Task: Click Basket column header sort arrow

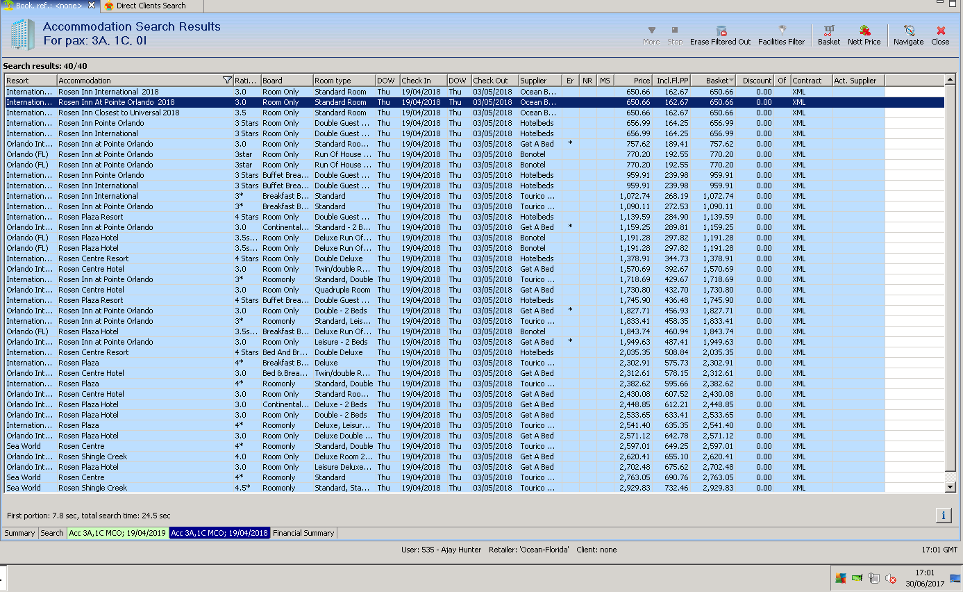Action: [730, 81]
